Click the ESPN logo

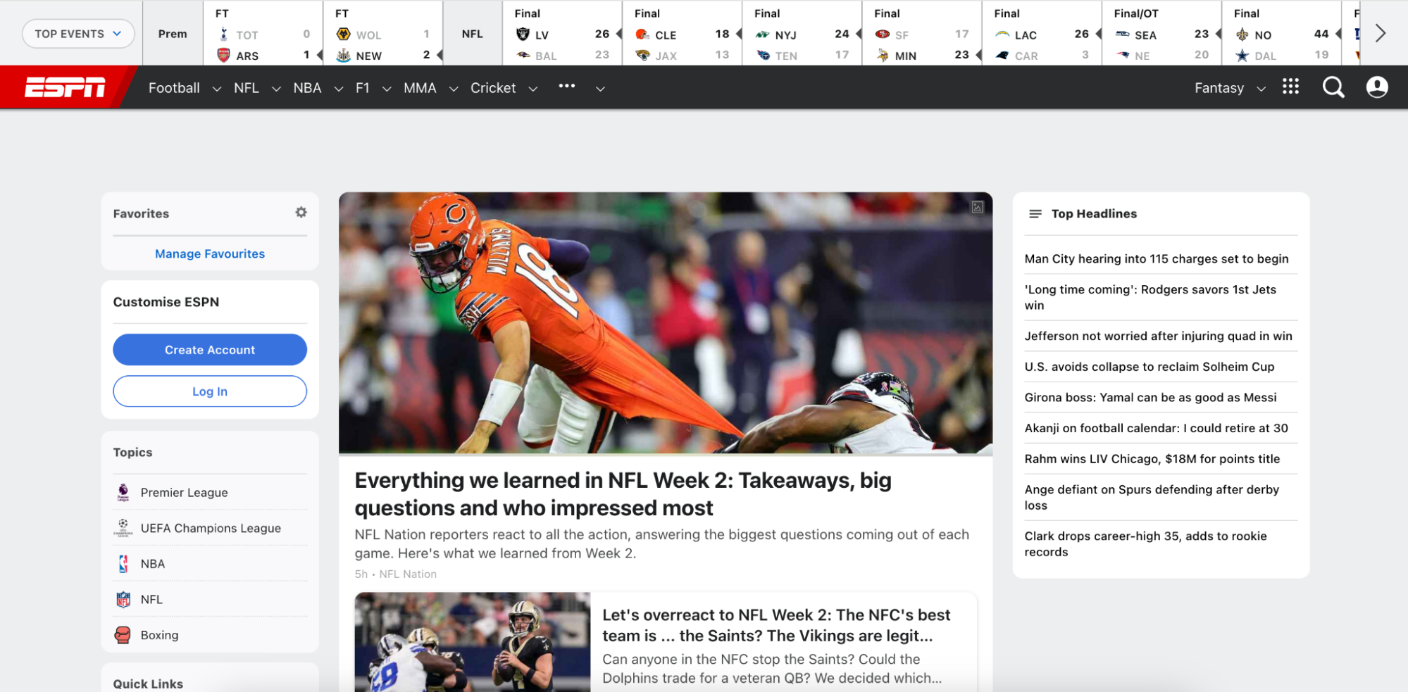pyautogui.click(x=65, y=87)
